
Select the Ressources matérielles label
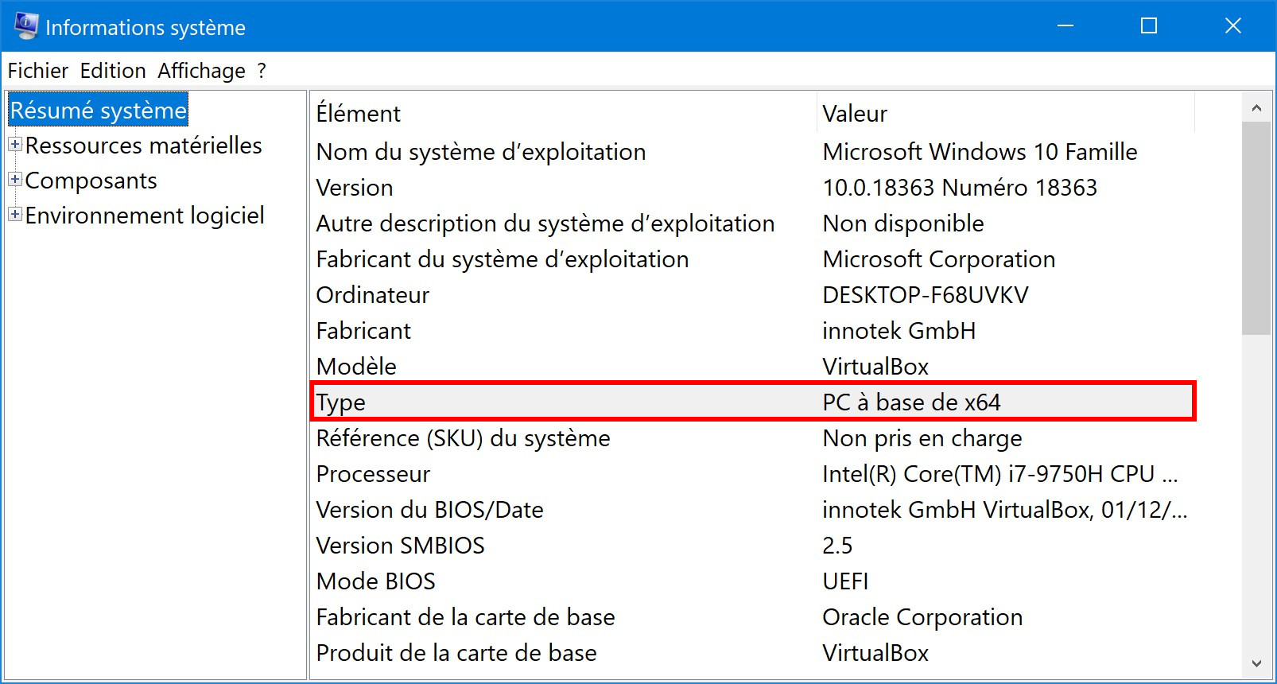click(x=144, y=145)
